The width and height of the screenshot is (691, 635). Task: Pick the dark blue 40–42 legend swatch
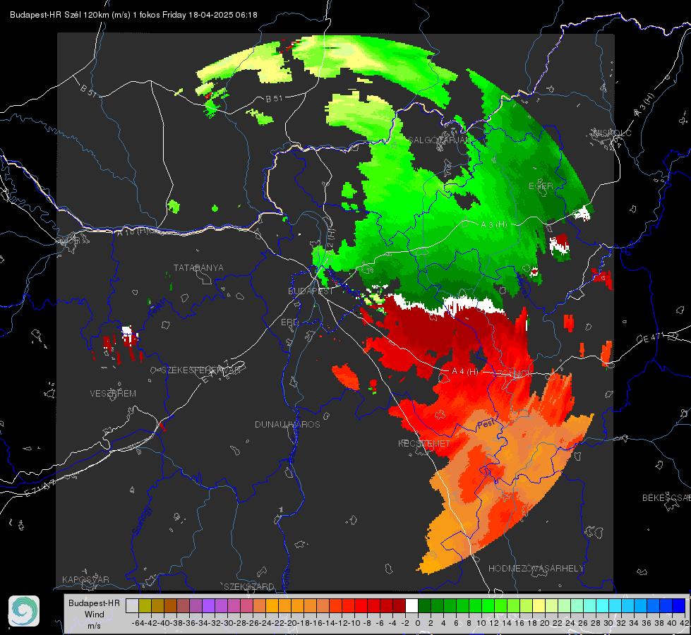pyautogui.click(x=679, y=605)
